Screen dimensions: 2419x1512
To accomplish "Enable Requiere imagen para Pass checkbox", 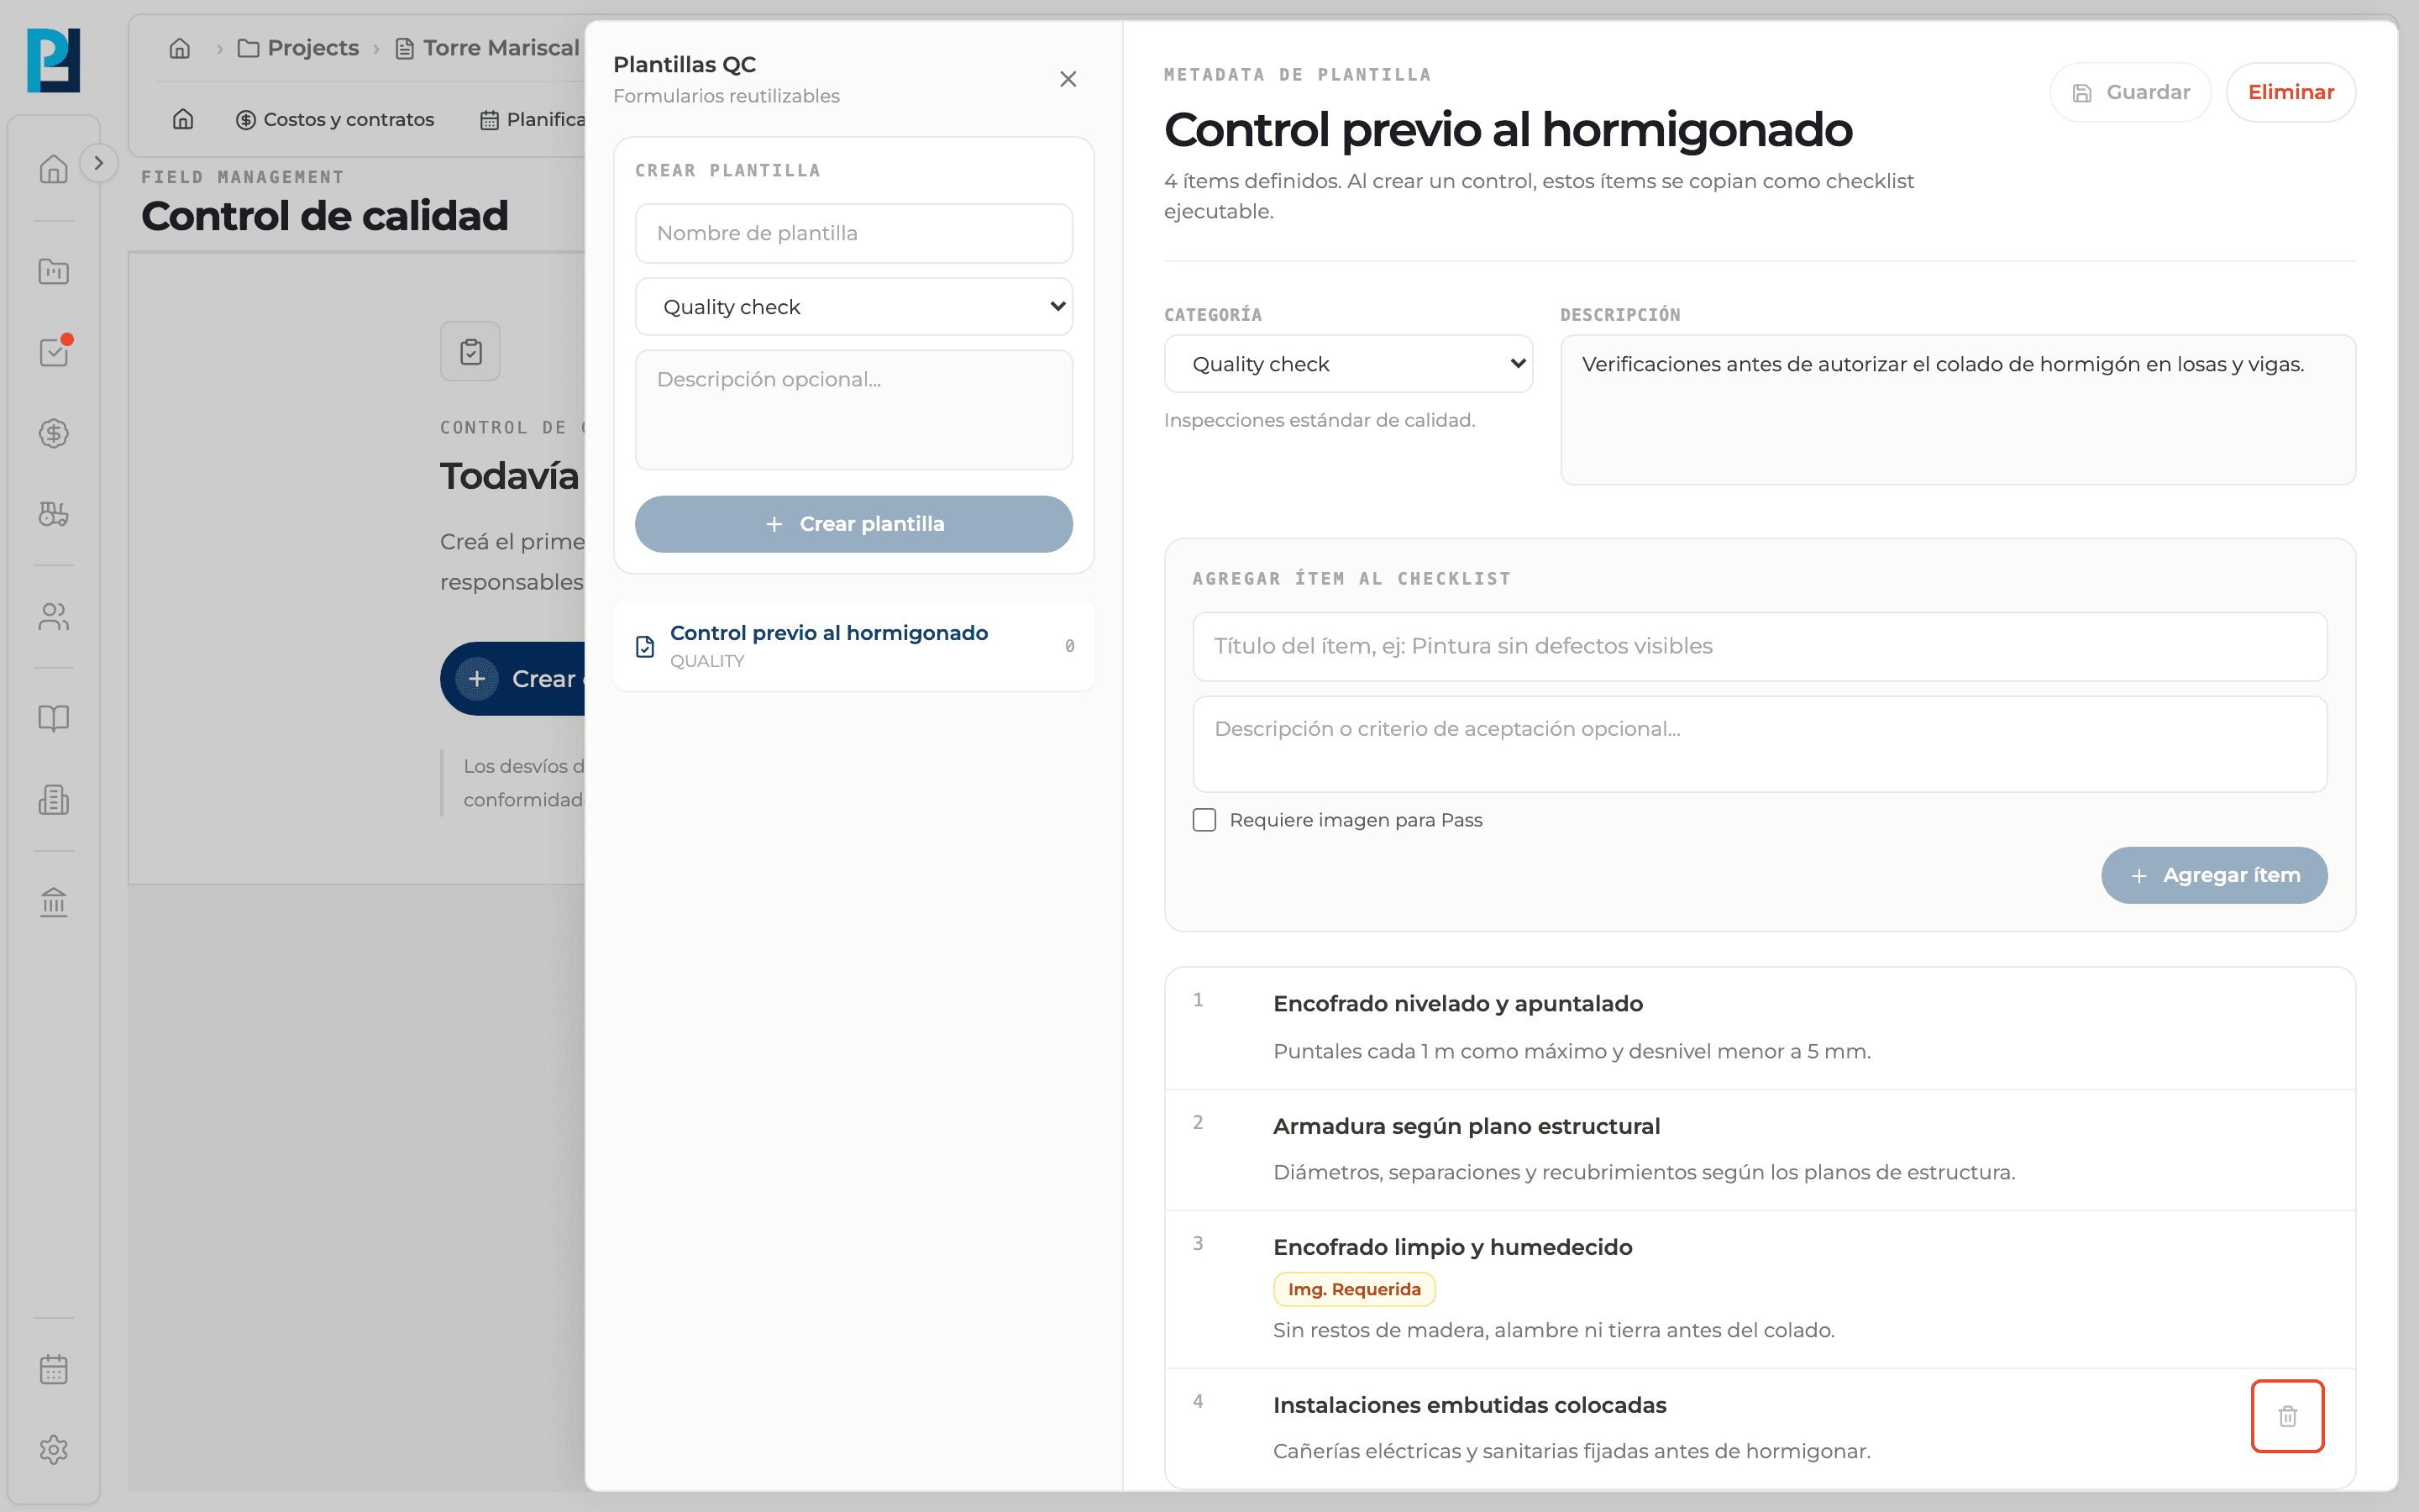I will [1204, 820].
